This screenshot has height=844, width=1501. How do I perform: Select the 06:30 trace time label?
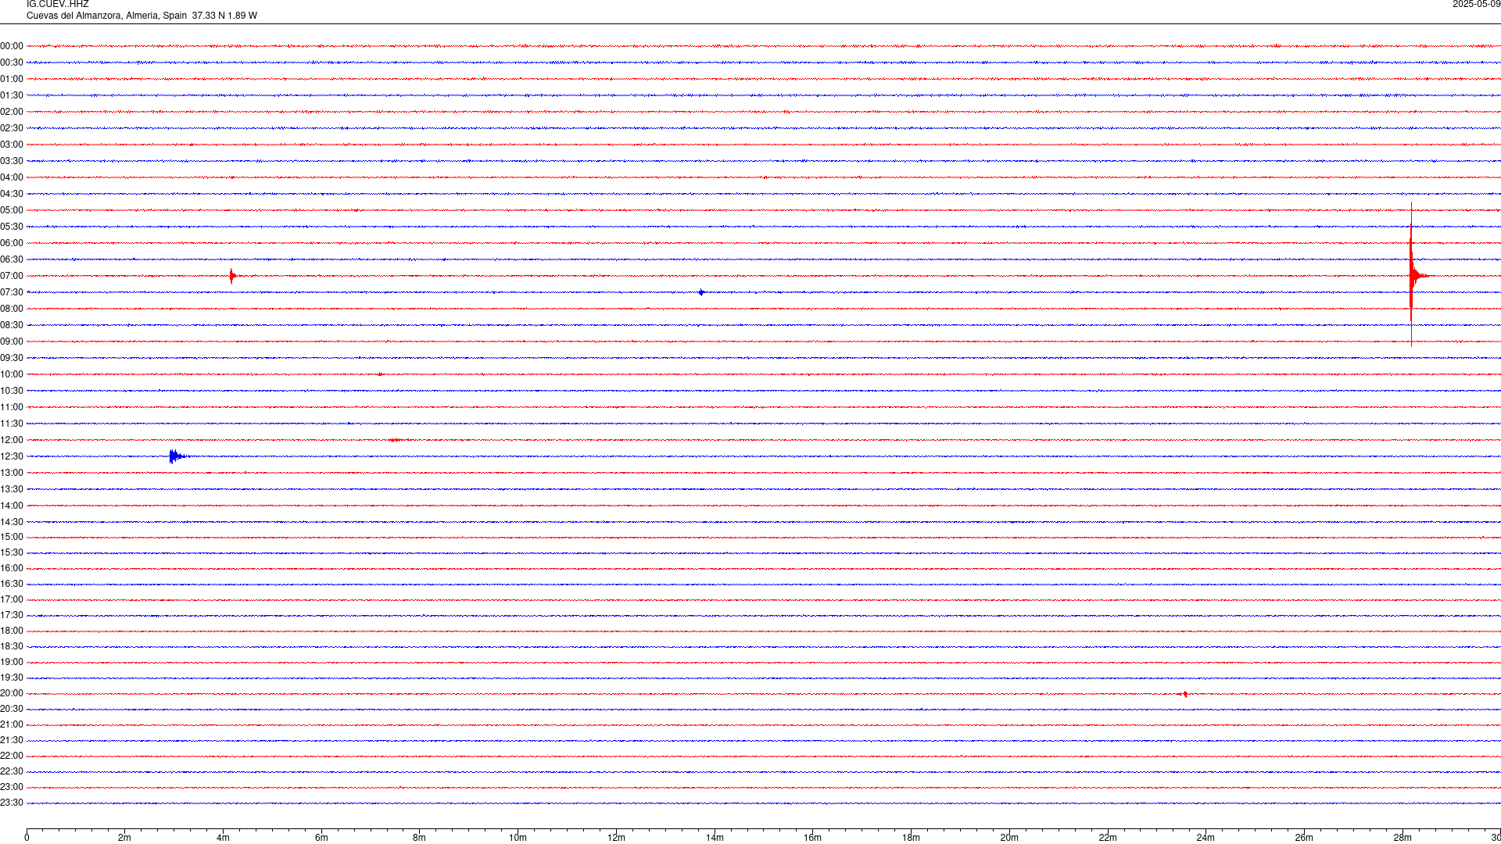click(x=12, y=259)
